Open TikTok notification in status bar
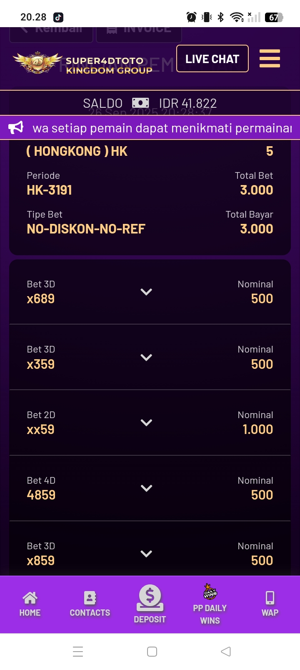The image size is (300, 670). [58, 17]
